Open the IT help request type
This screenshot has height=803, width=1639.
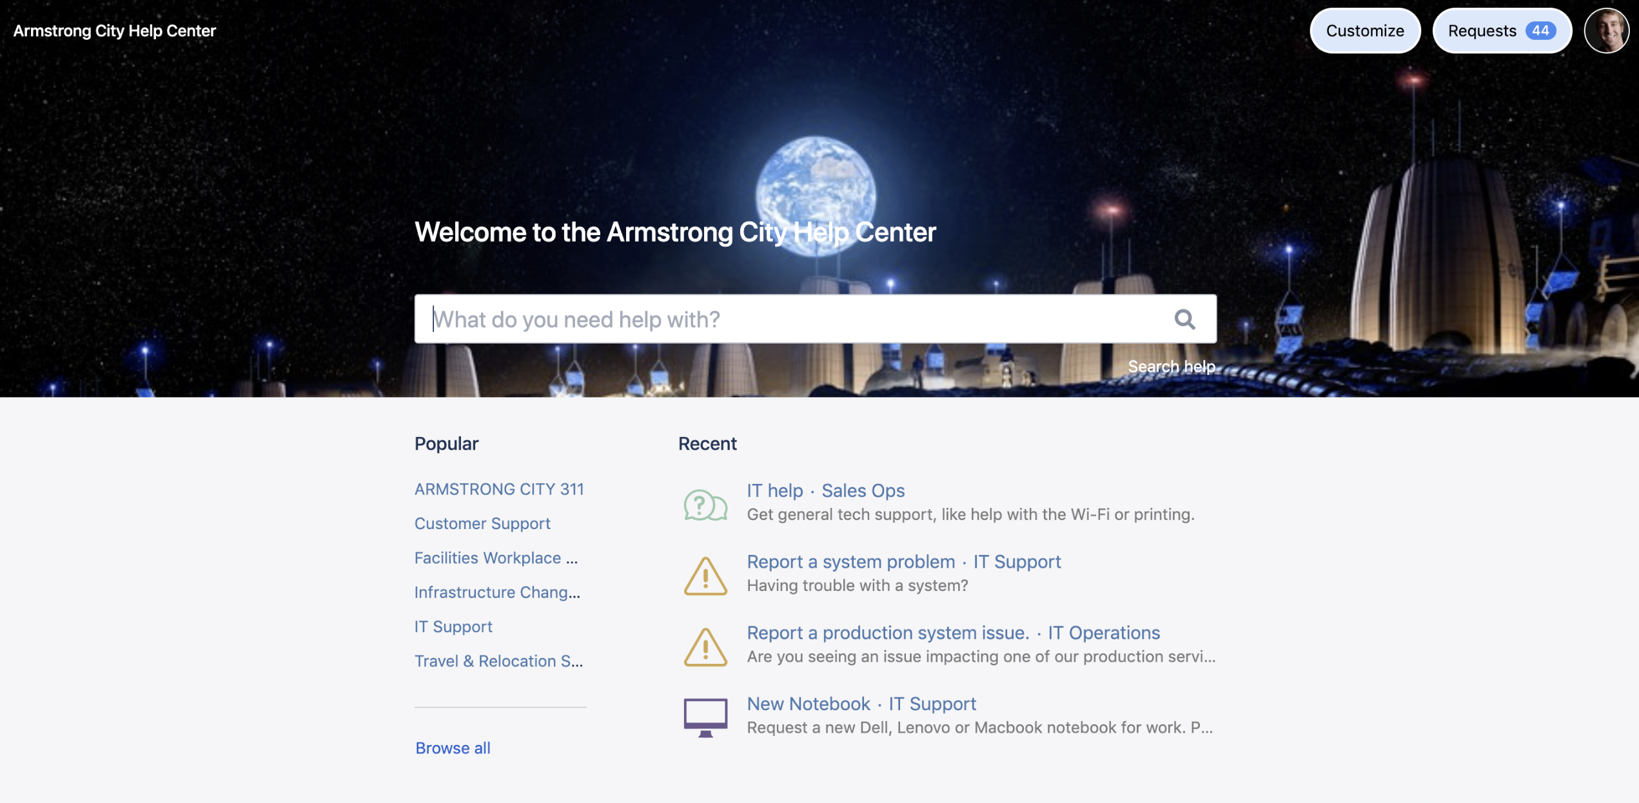(x=775, y=490)
